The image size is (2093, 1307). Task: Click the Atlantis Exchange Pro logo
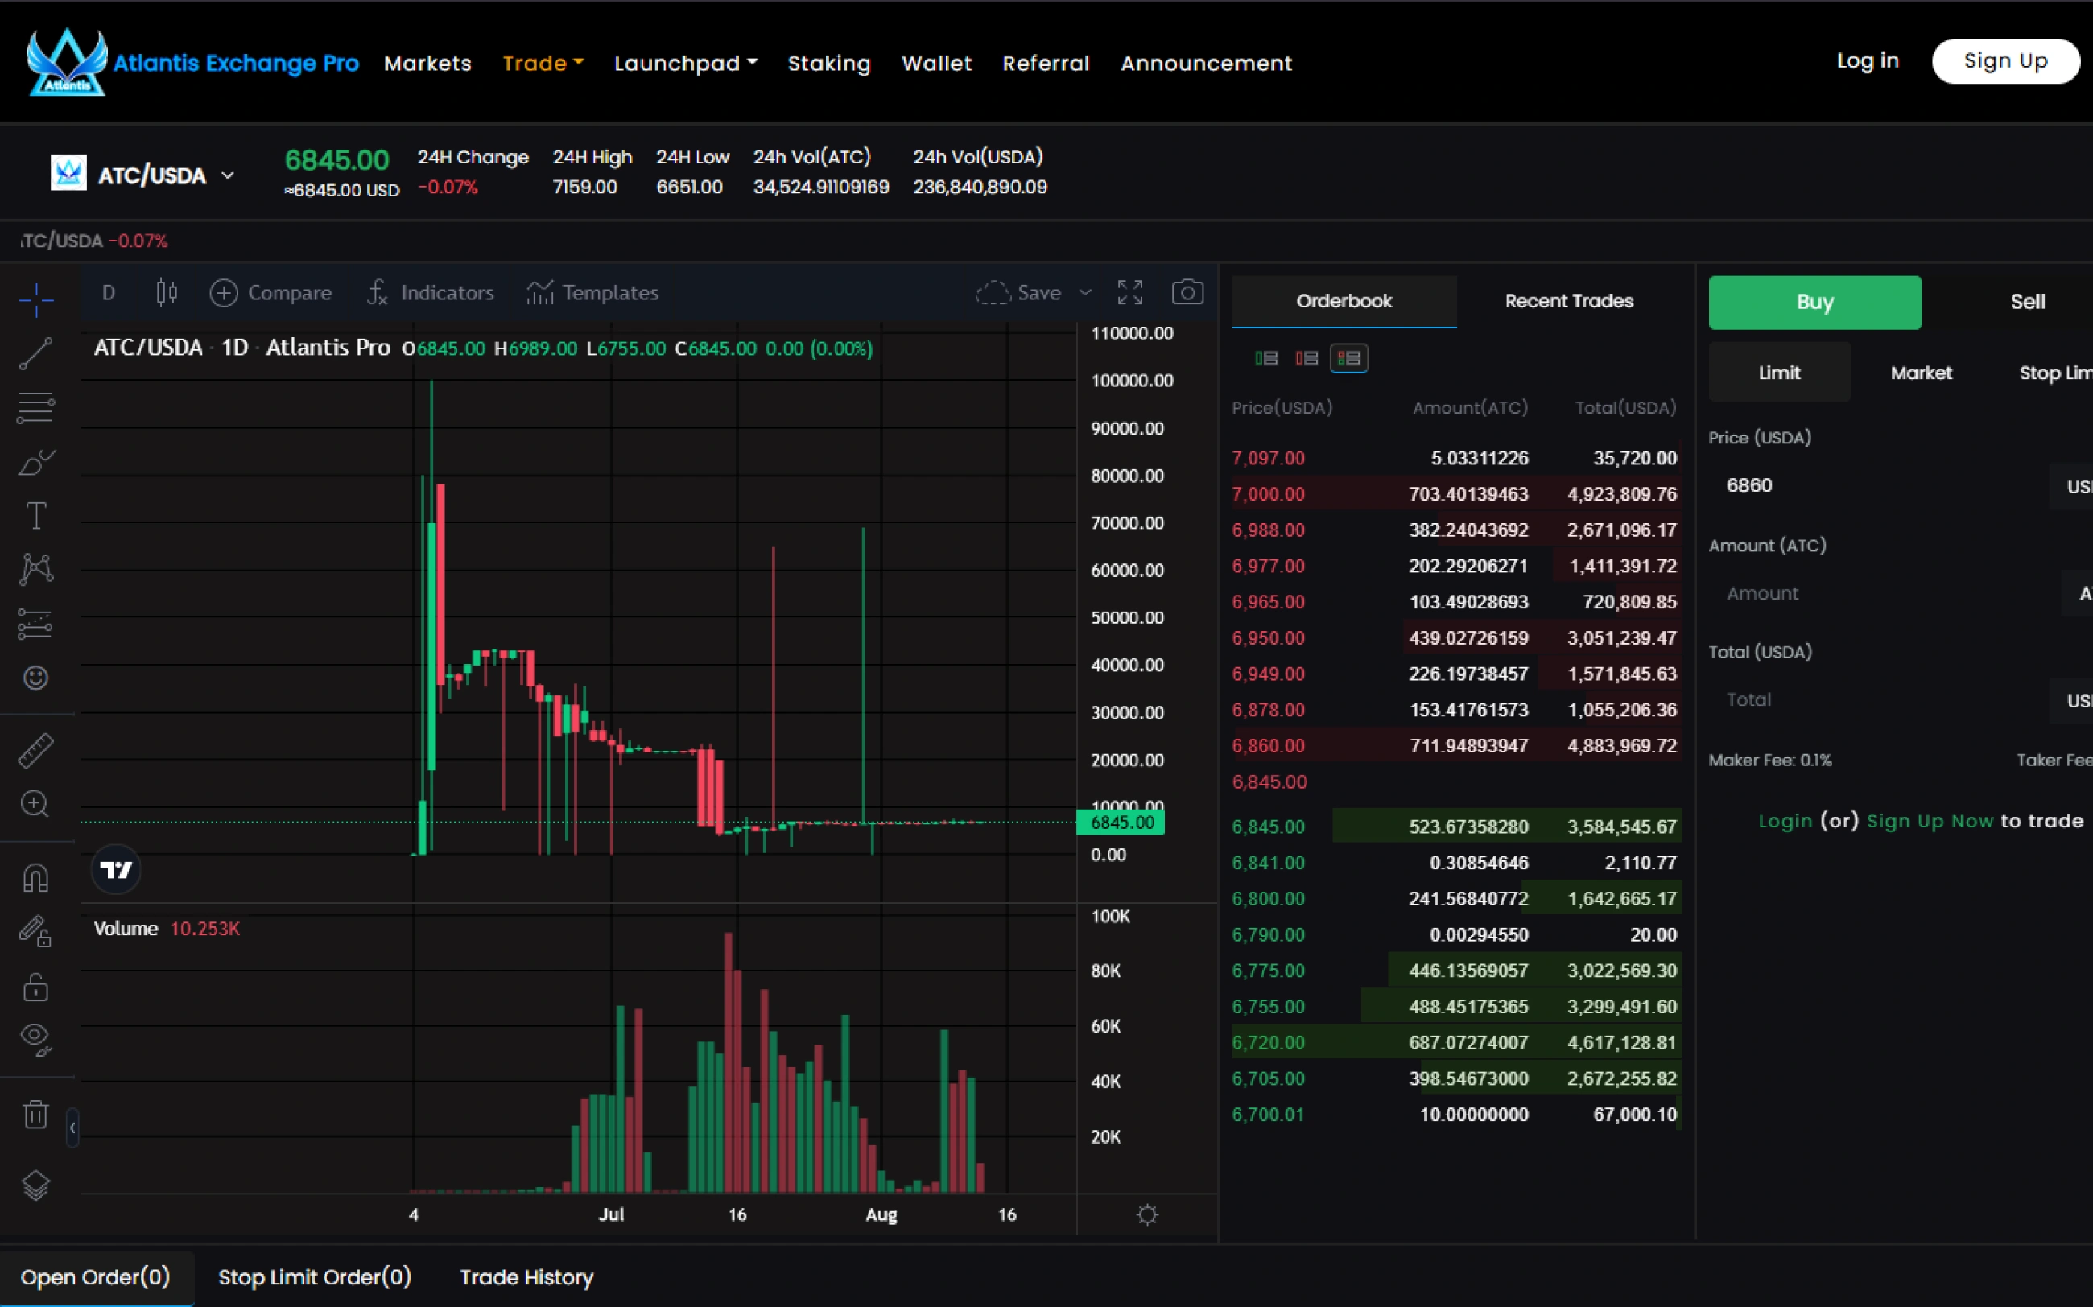coord(192,62)
